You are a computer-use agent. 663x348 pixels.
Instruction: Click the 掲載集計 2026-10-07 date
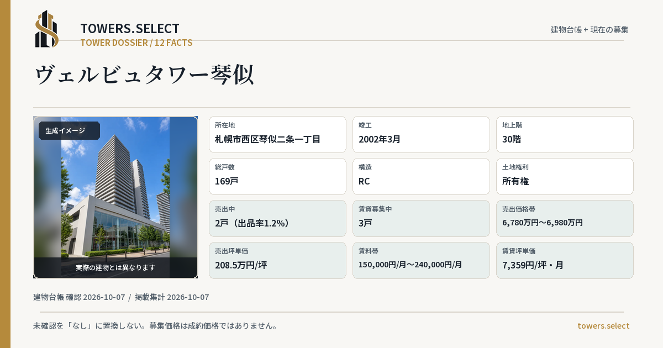click(x=172, y=297)
